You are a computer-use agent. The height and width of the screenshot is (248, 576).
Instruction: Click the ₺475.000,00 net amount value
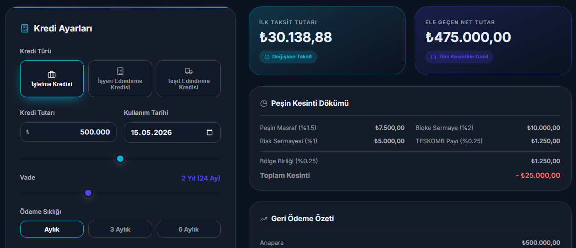pyautogui.click(x=468, y=37)
